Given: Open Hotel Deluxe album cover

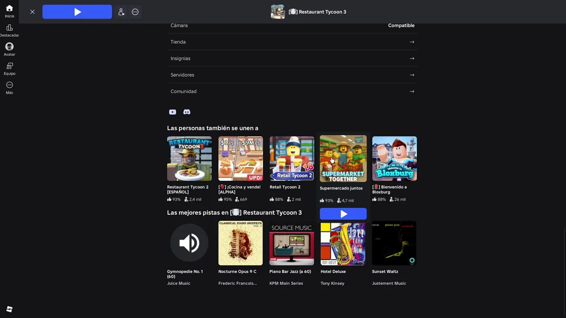Looking at the screenshot, I should point(343,243).
